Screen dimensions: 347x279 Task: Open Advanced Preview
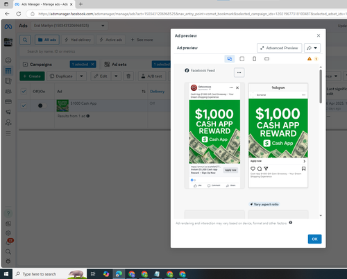(x=279, y=48)
